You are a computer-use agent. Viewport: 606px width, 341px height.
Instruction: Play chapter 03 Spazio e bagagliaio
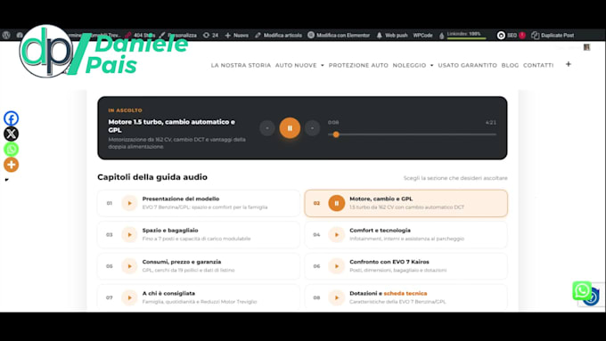pyautogui.click(x=129, y=235)
